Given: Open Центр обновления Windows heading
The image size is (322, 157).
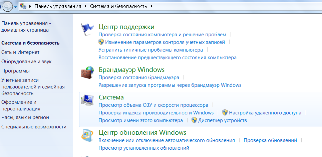Looking at the screenshot, I should 142,132.
